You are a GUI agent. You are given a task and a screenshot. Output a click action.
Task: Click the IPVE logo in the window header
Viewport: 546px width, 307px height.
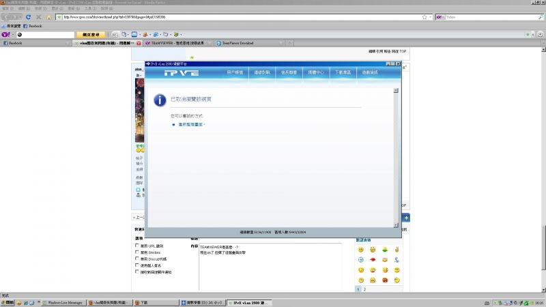click(x=182, y=73)
